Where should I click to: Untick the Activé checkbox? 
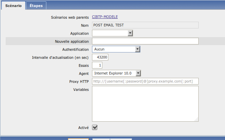pyautogui.click(x=95, y=127)
